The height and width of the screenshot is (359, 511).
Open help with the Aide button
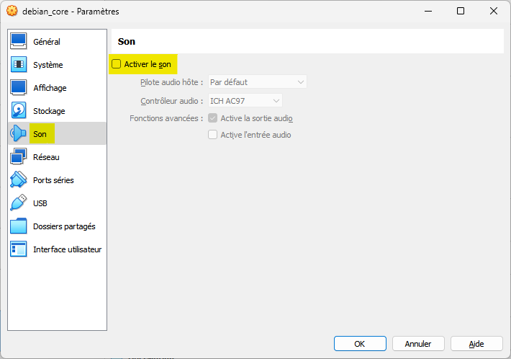click(476, 344)
